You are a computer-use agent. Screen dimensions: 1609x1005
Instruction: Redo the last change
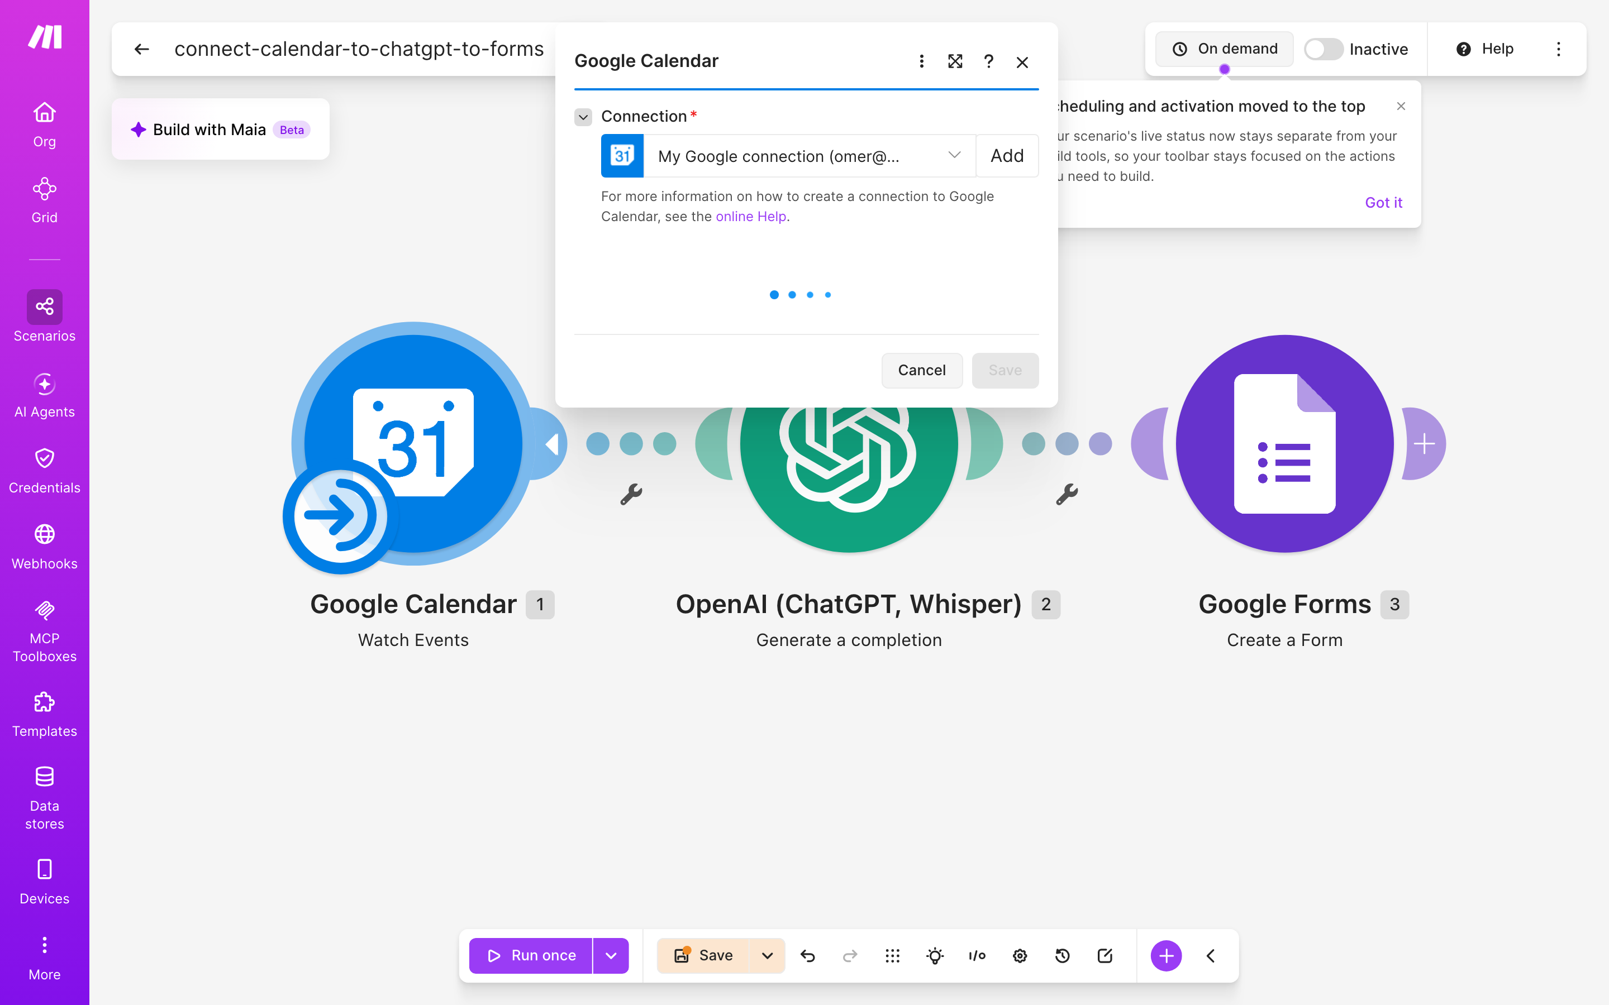[850, 956]
